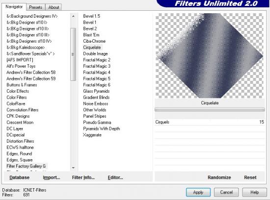Click the Cirquelate preview image

[210, 56]
